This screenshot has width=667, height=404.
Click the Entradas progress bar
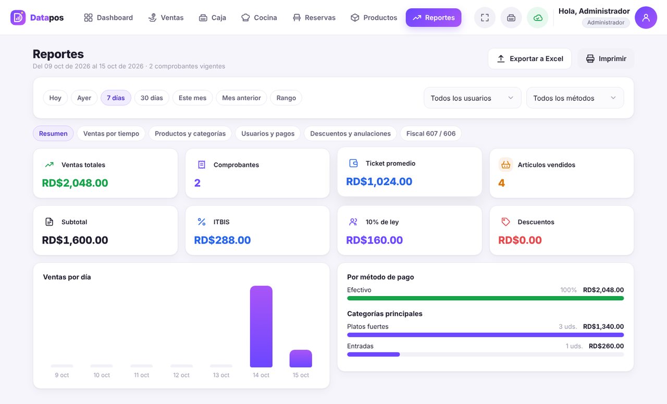pyautogui.click(x=485, y=354)
